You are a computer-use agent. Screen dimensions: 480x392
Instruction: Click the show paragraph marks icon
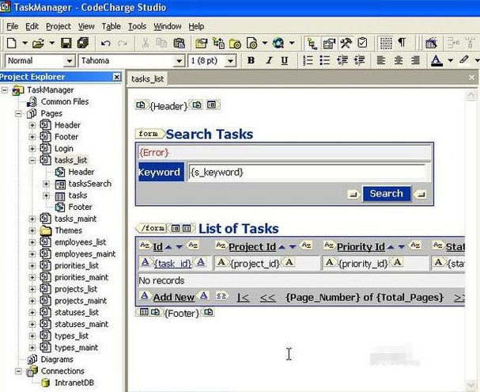[x=402, y=43]
